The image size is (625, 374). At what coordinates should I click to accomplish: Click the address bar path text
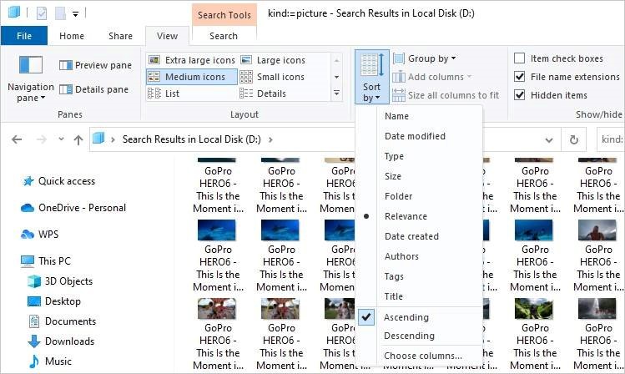tap(191, 139)
